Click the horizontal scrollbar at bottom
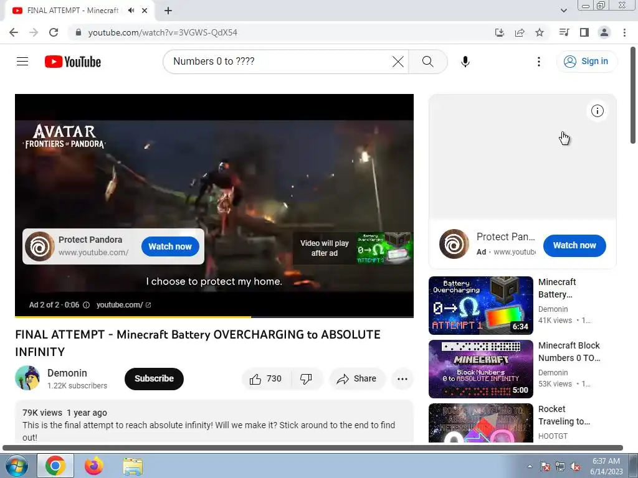 tap(313, 448)
